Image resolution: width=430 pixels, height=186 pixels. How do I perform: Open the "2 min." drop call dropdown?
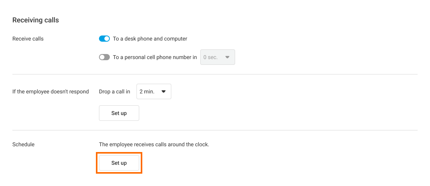point(154,91)
